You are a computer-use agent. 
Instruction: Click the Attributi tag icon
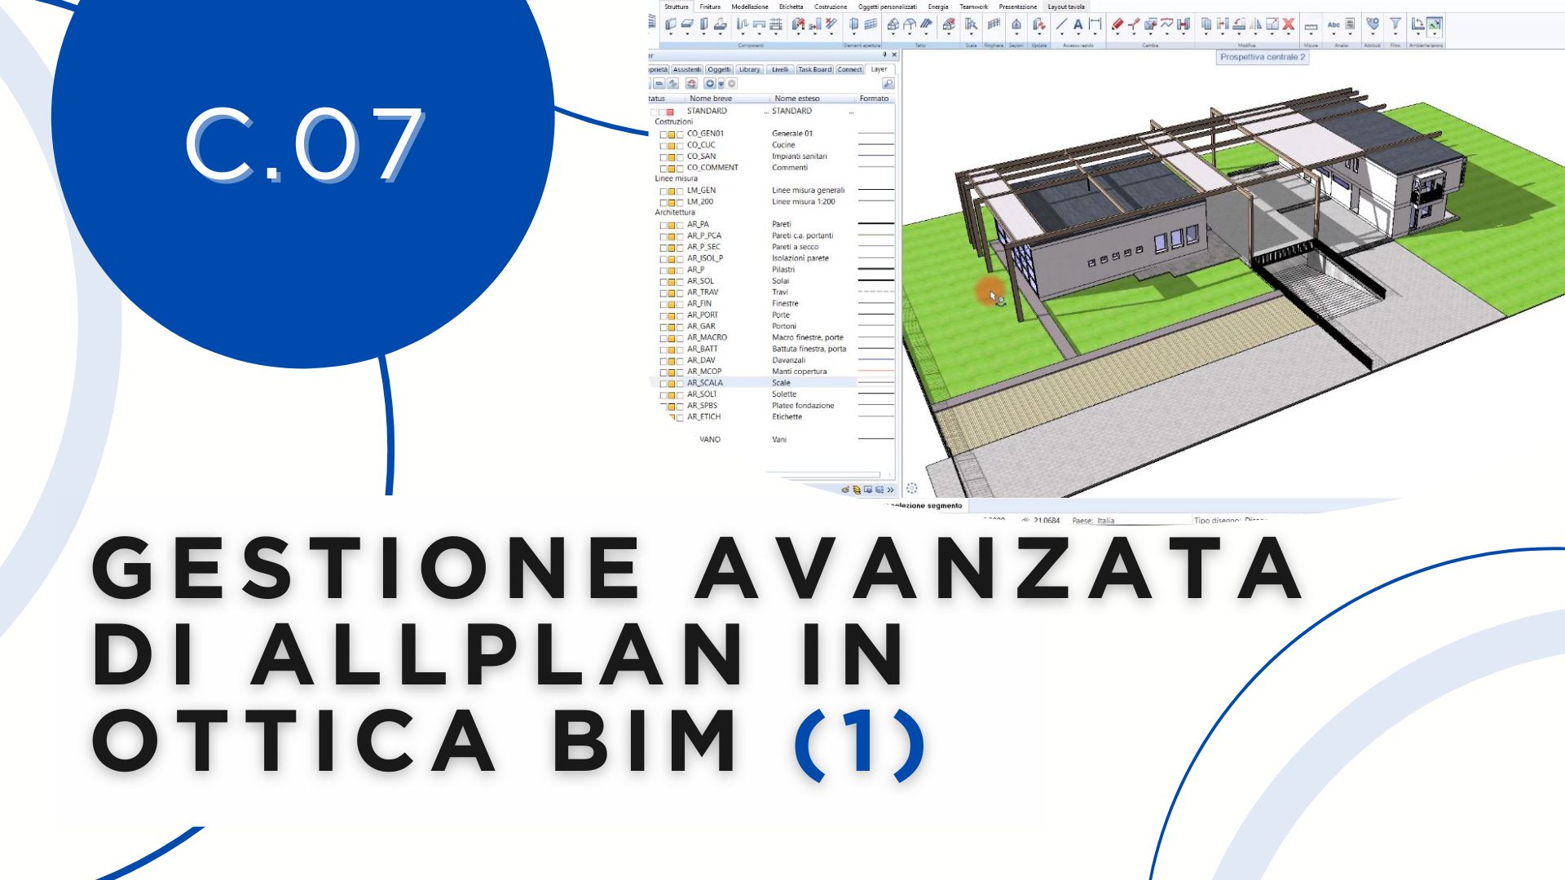(x=1373, y=24)
